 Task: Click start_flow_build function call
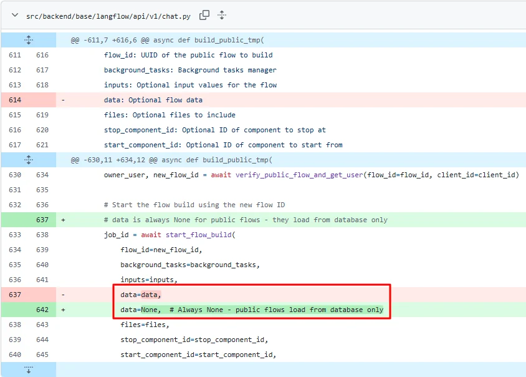pyautogui.click(x=199, y=235)
